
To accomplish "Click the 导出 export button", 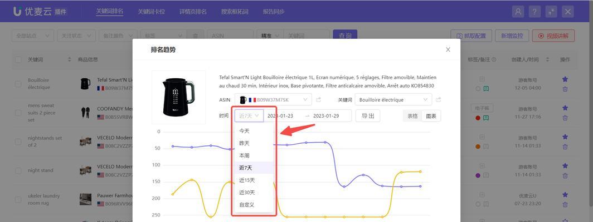I will [368, 115].
